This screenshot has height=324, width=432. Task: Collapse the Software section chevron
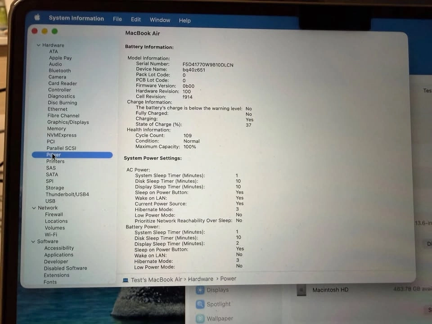coord(33,242)
